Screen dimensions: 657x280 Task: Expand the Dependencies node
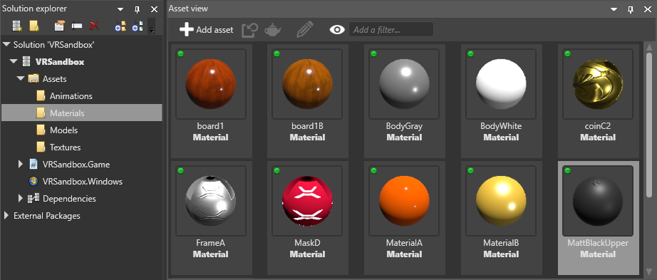pyautogui.click(x=21, y=199)
